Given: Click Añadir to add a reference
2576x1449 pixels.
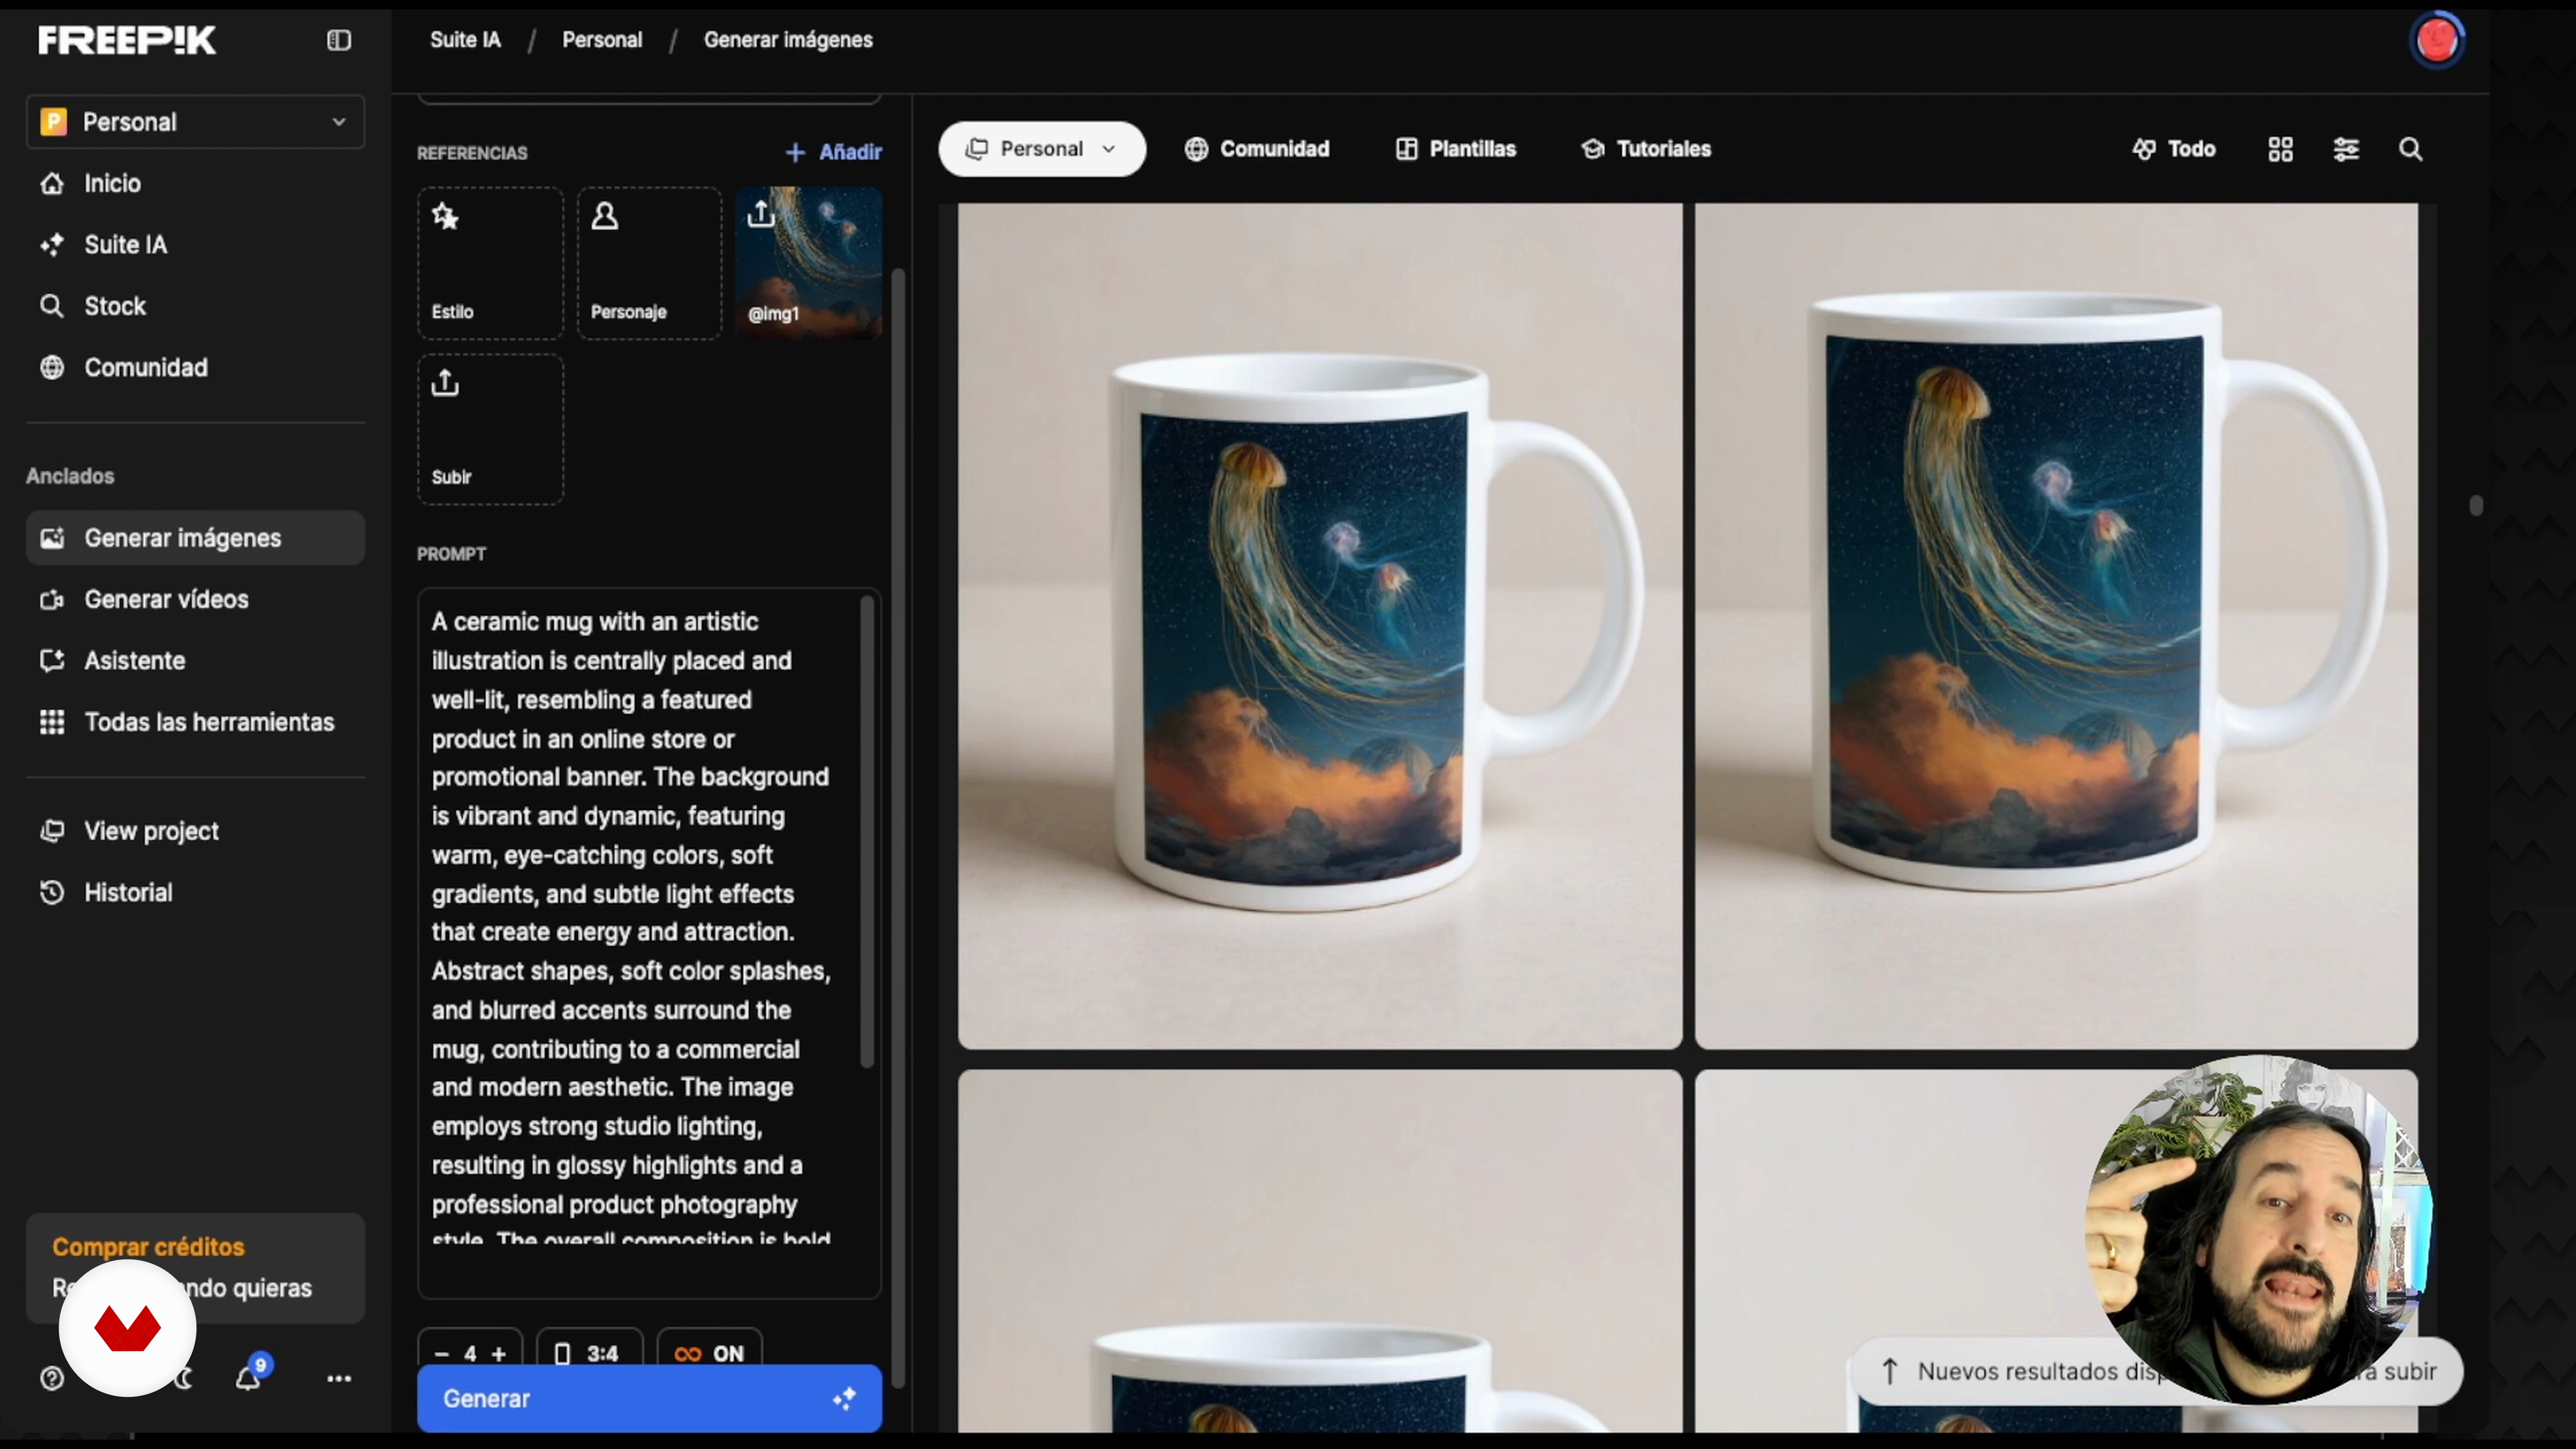Looking at the screenshot, I should pyautogui.click(x=834, y=152).
